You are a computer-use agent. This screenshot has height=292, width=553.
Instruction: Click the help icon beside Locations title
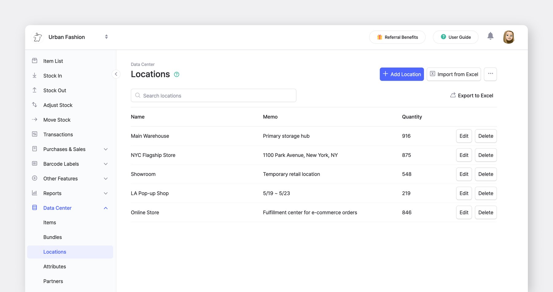click(x=177, y=74)
